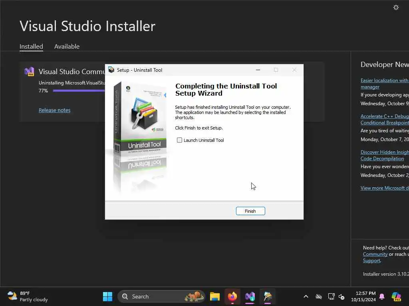Close the Uninstall Tool setup window
The width and height of the screenshot is (409, 306).
point(294,70)
